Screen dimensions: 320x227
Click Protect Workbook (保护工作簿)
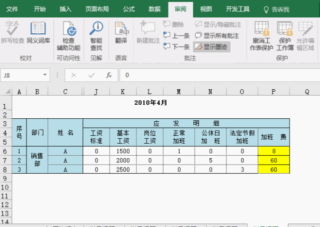click(x=285, y=36)
